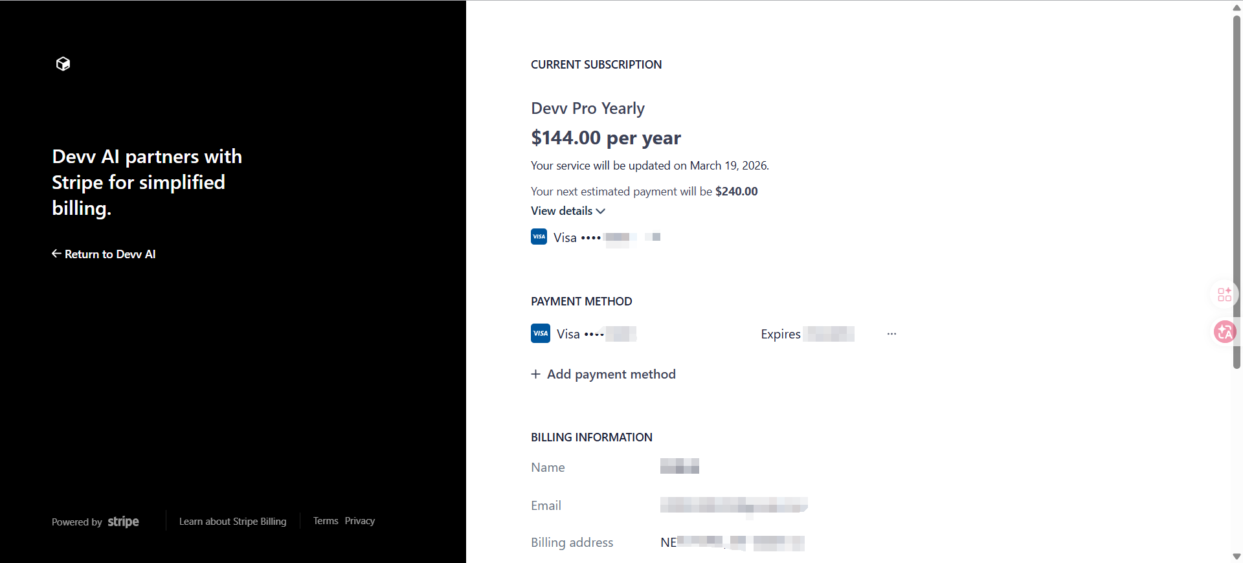Click the grid sparkle floating extension icon
1243x563 pixels.
tap(1224, 294)
